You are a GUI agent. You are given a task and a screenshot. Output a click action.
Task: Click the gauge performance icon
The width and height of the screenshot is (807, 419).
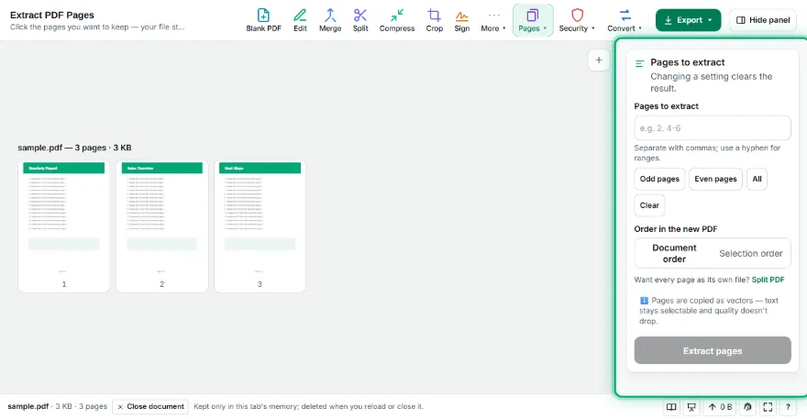coord(747,407)
